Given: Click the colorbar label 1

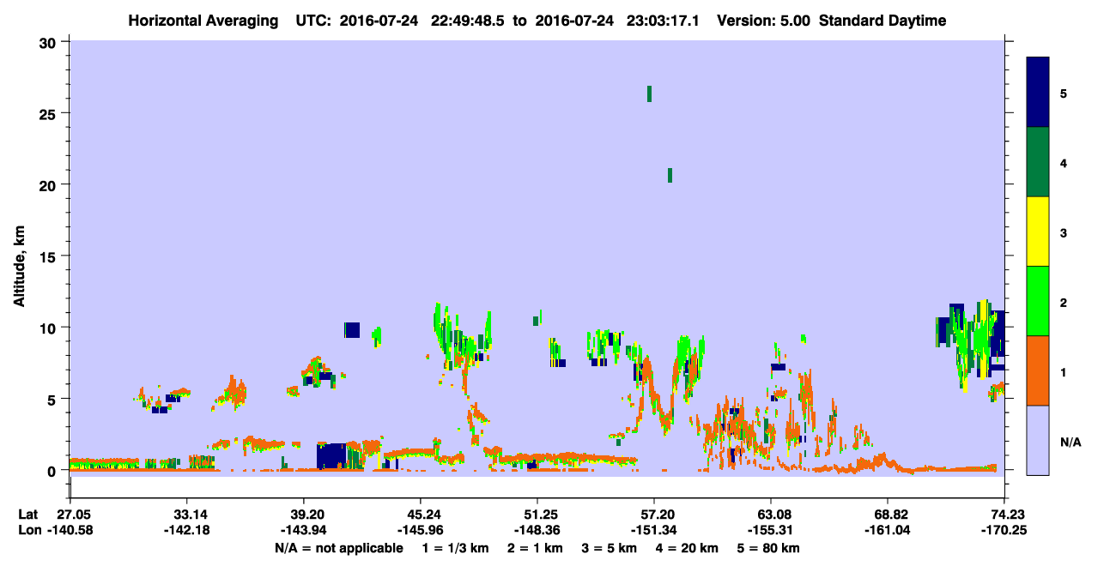Looking at the screenshot, I should pyautogui.click(x=1063, y=371).
